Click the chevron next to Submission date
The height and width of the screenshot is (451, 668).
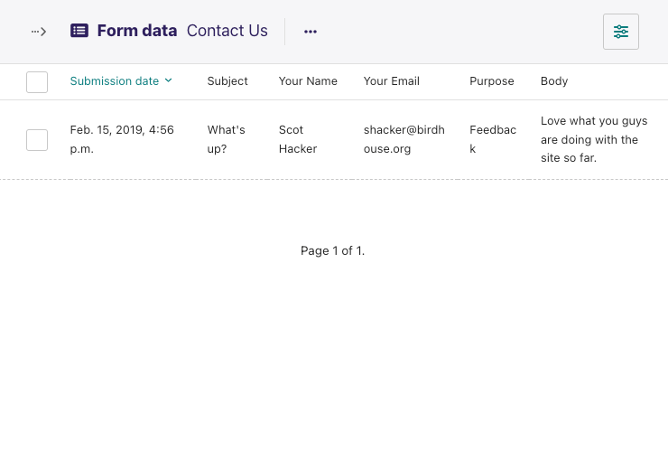[168, 80]
